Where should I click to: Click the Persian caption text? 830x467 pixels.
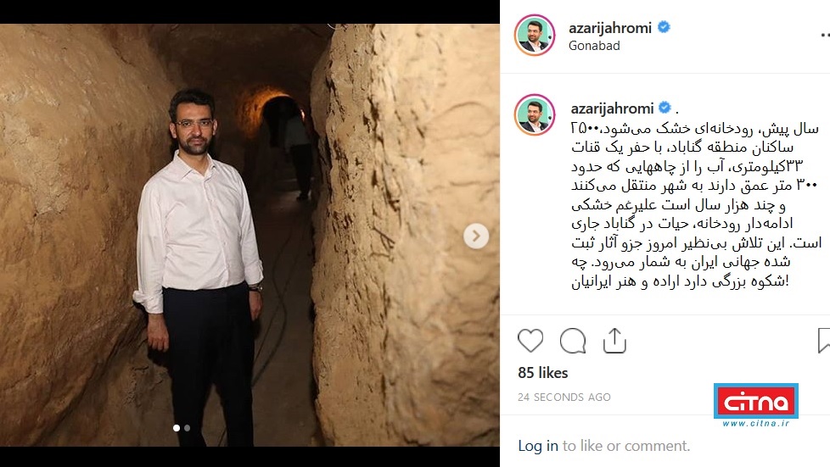click(x=695, y=204)
